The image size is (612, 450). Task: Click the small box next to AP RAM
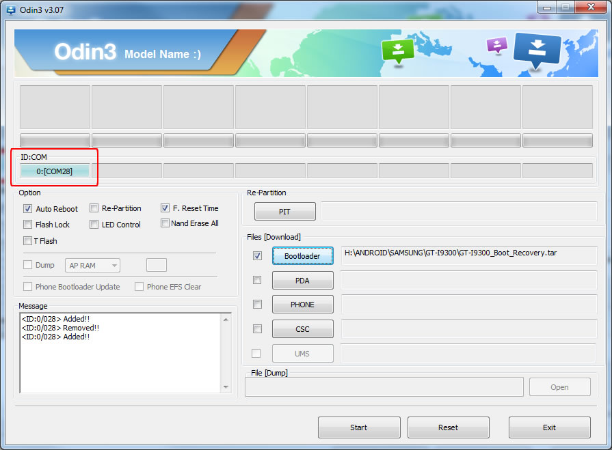coord(157,265)
